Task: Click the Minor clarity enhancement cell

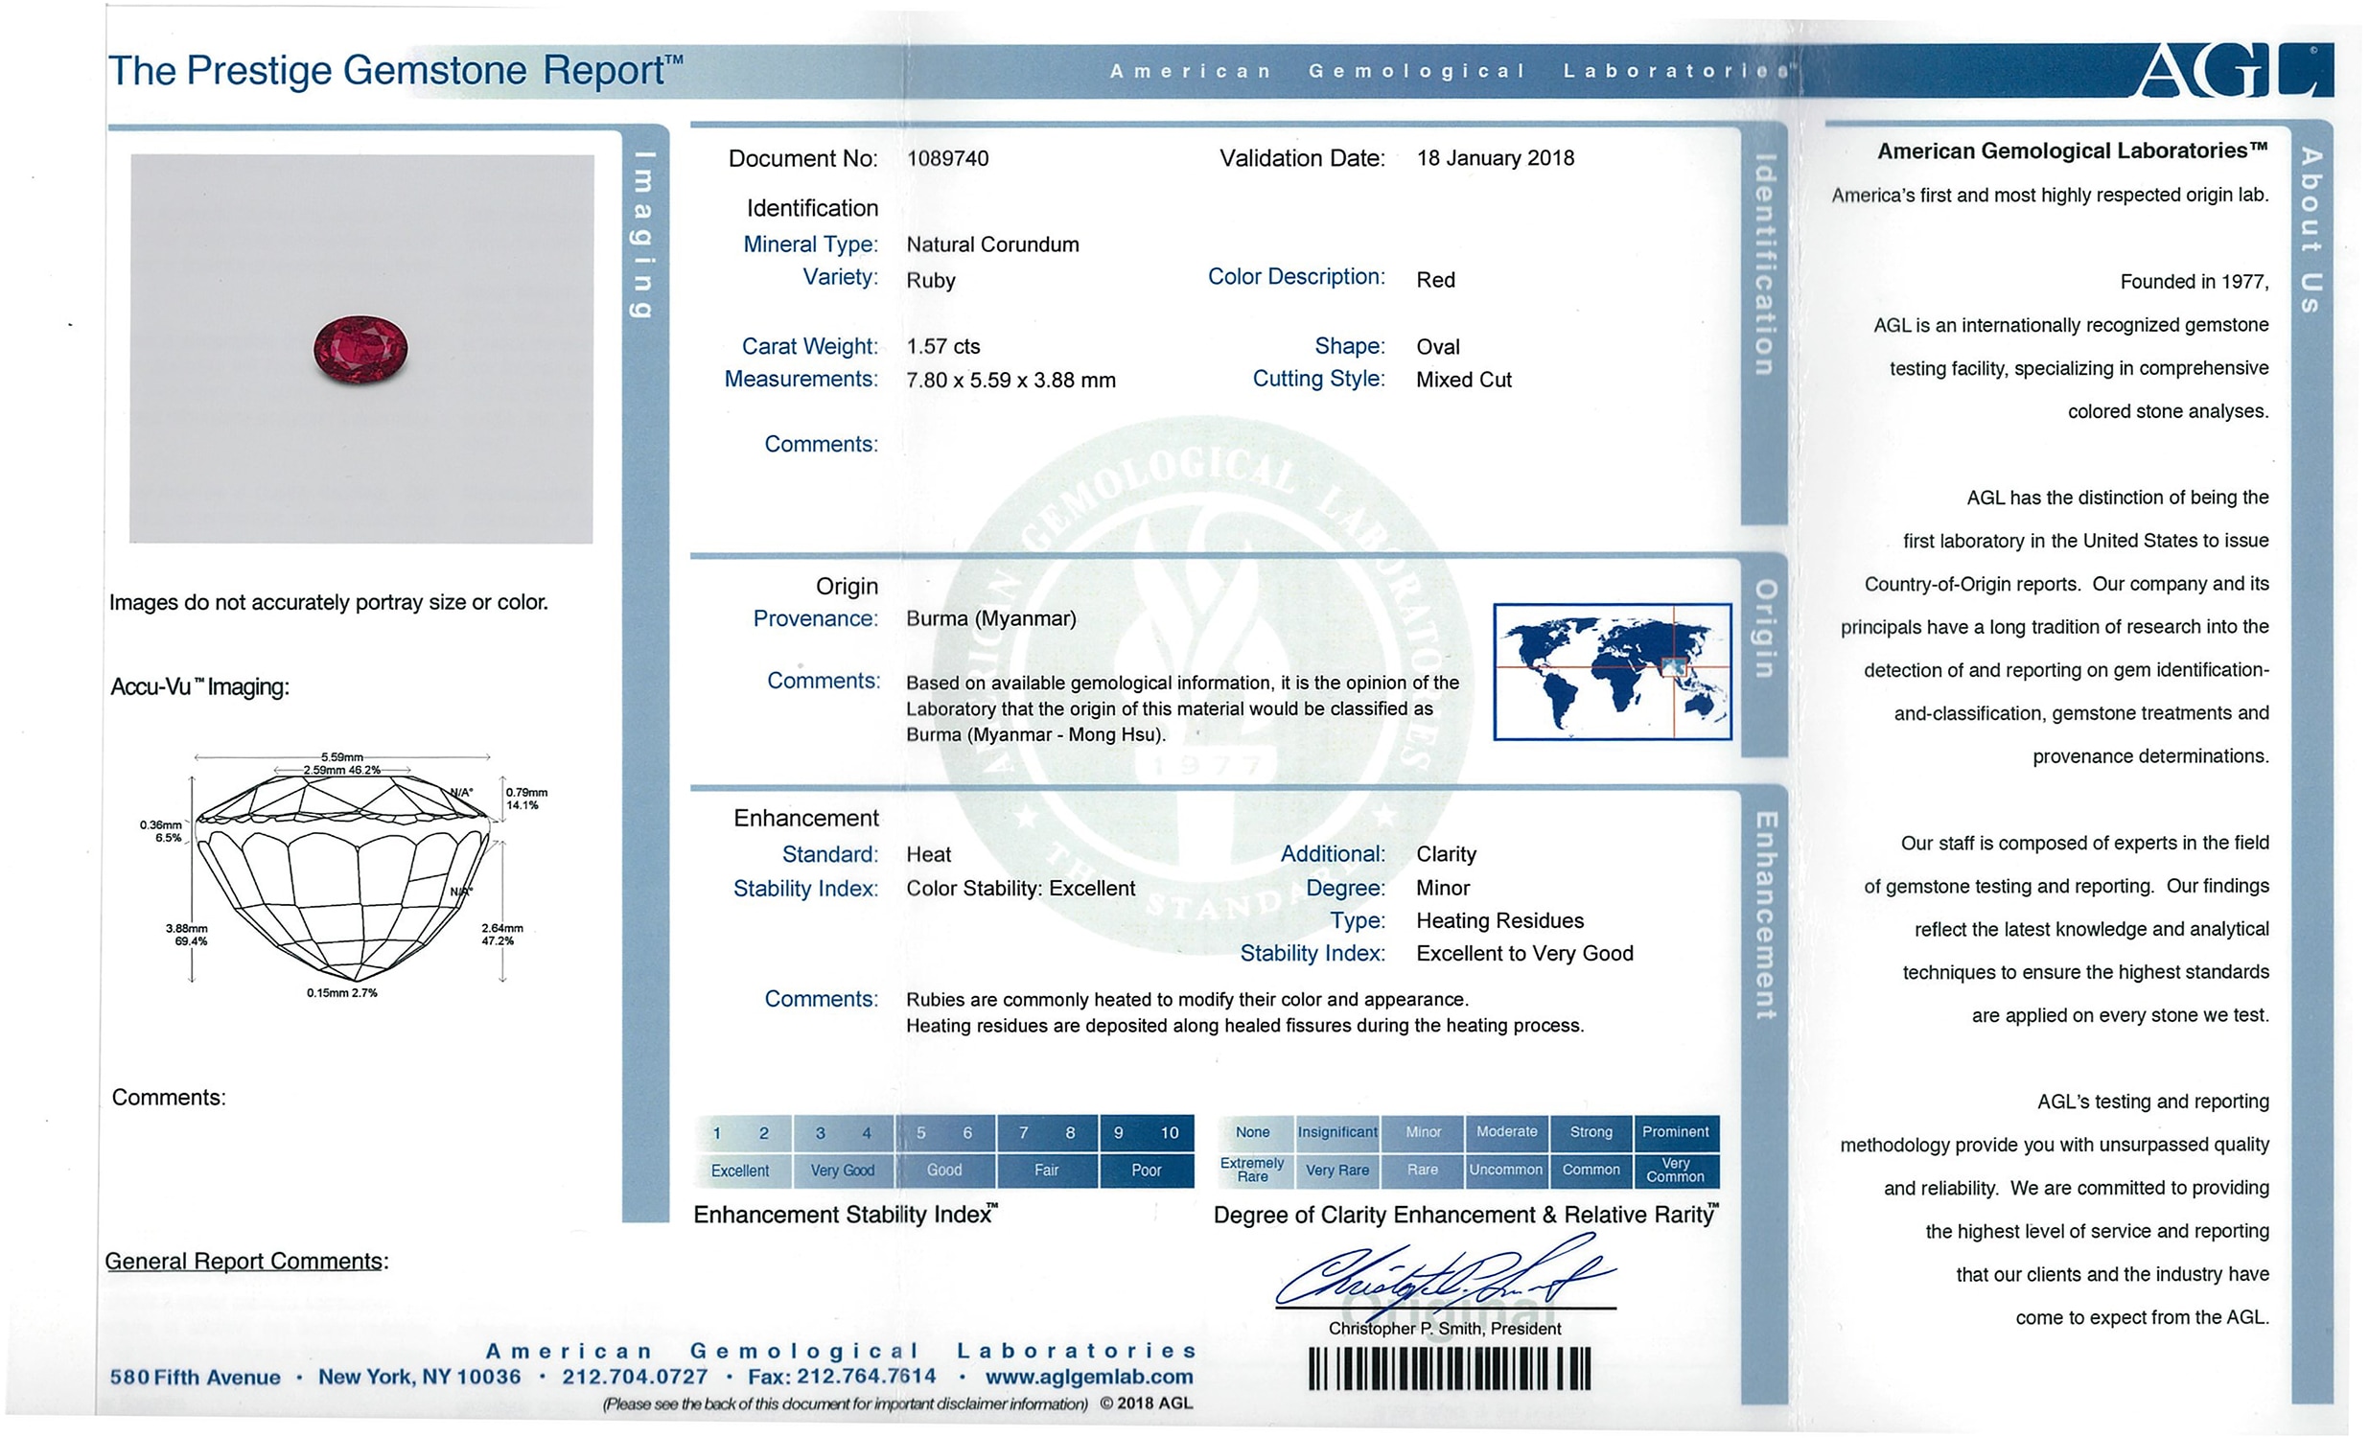Action: pyautogui.click(x=1423, y=1131)
